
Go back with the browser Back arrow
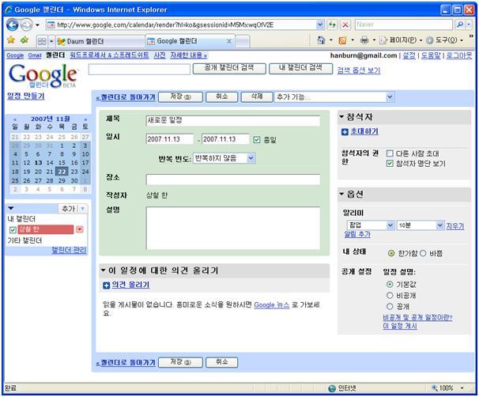pos(12,25)
